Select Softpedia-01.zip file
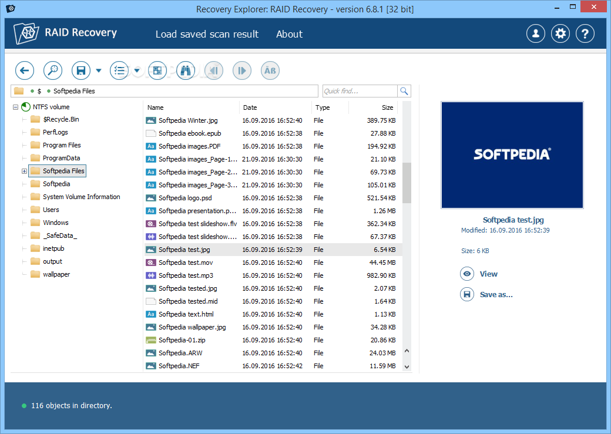The image size is (611, 434). (273, 340)
